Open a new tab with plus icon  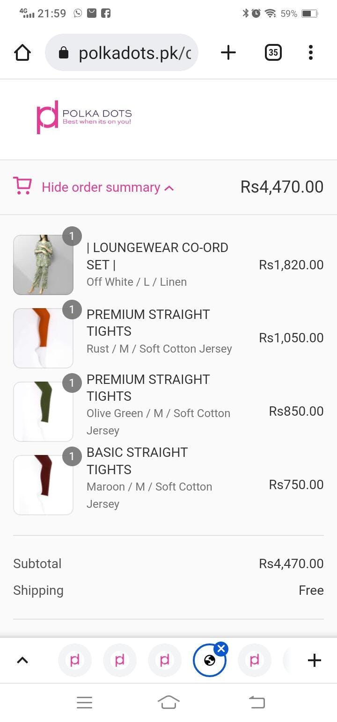(x=228, y=53)
